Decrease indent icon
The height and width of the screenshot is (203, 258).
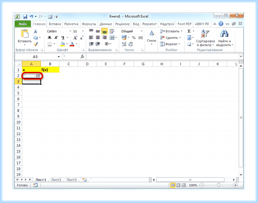[x=91, y=44]
